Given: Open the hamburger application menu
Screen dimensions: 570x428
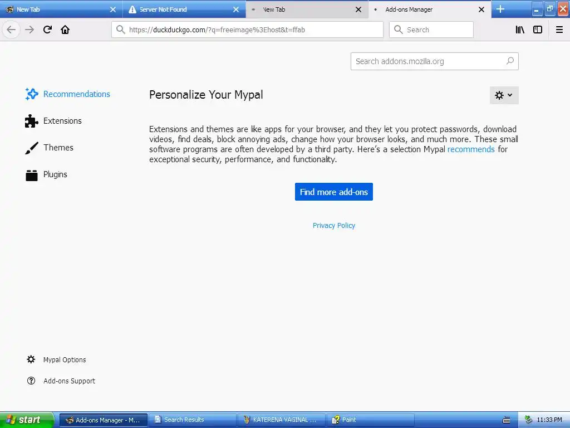Looking at the screenshot, I should (x=559, y=30).
